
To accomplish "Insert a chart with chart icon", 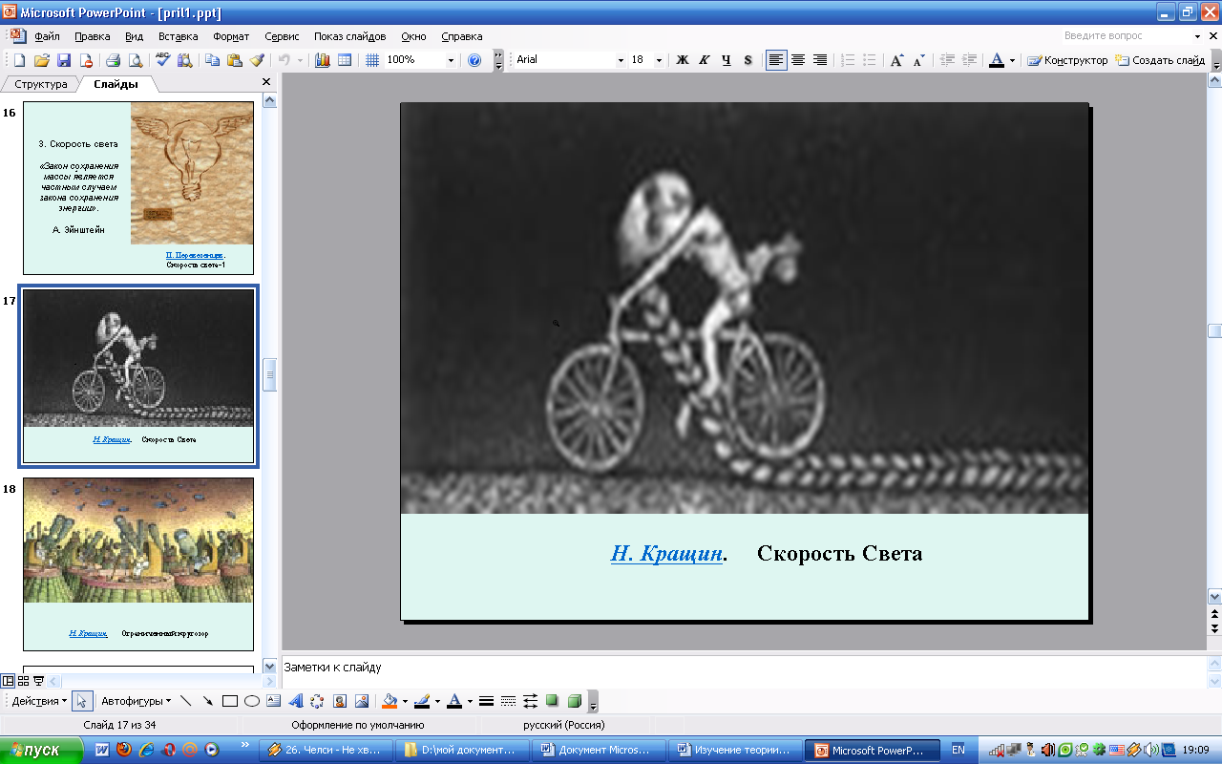I will (x=322, y=59).
